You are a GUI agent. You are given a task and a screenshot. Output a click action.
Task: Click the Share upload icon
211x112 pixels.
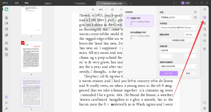click(205, 35)
